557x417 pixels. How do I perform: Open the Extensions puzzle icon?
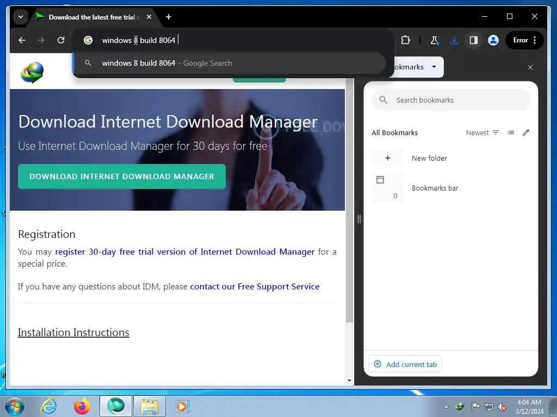[405, 40]
